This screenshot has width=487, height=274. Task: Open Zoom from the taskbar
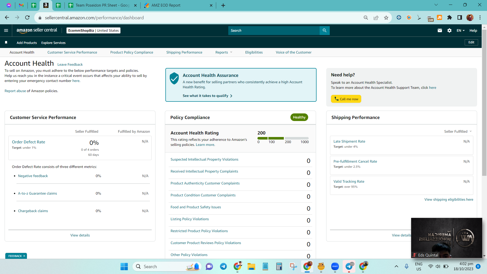click(x=335, y=266)
